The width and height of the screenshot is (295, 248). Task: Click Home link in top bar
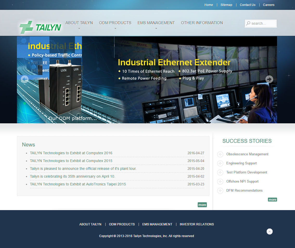(209, 5)
